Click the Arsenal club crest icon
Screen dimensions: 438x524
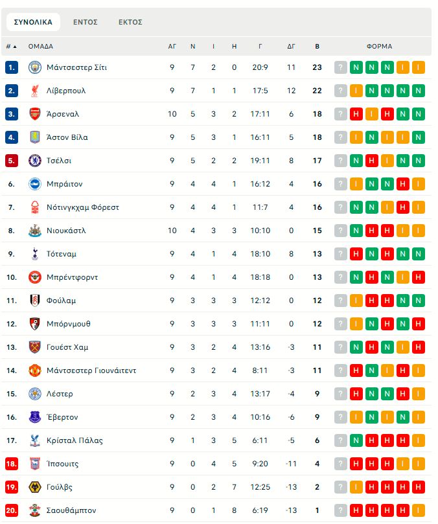(35, 114)
